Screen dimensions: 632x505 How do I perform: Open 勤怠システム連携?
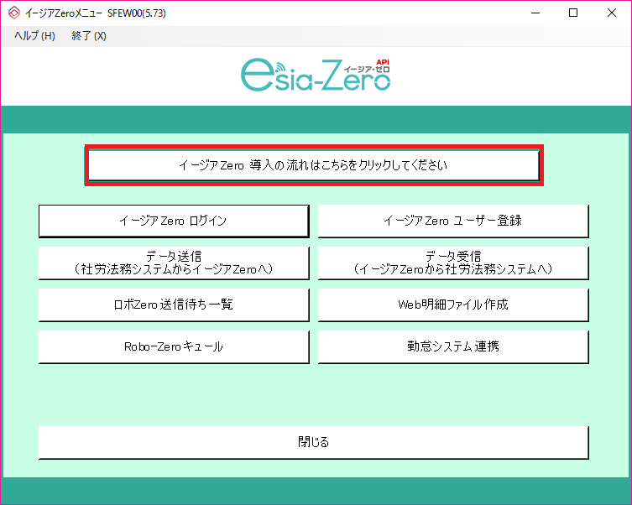[x=453, y=346]
